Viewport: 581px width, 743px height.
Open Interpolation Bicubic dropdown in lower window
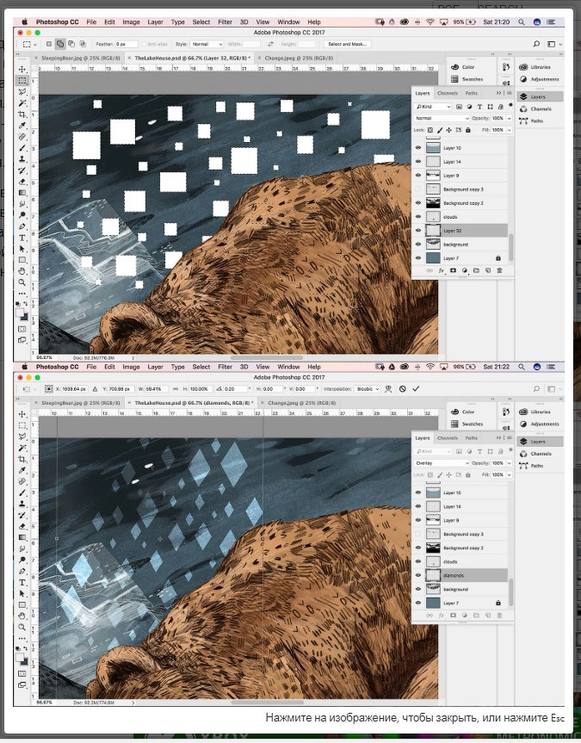coord(368,389)
